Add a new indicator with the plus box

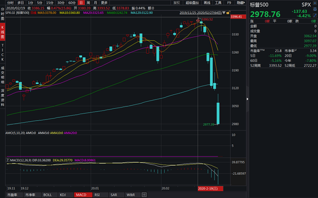click(144, 195)
